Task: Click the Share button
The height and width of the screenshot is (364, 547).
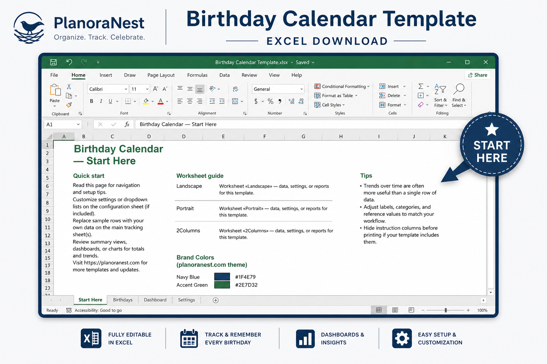Action: click(478, 75)
